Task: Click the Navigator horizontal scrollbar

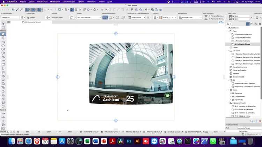Action: point(238,118)
